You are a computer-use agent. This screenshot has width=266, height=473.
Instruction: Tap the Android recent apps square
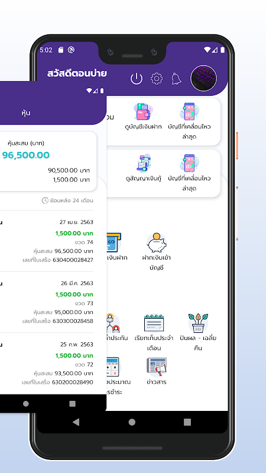point(187,422)
